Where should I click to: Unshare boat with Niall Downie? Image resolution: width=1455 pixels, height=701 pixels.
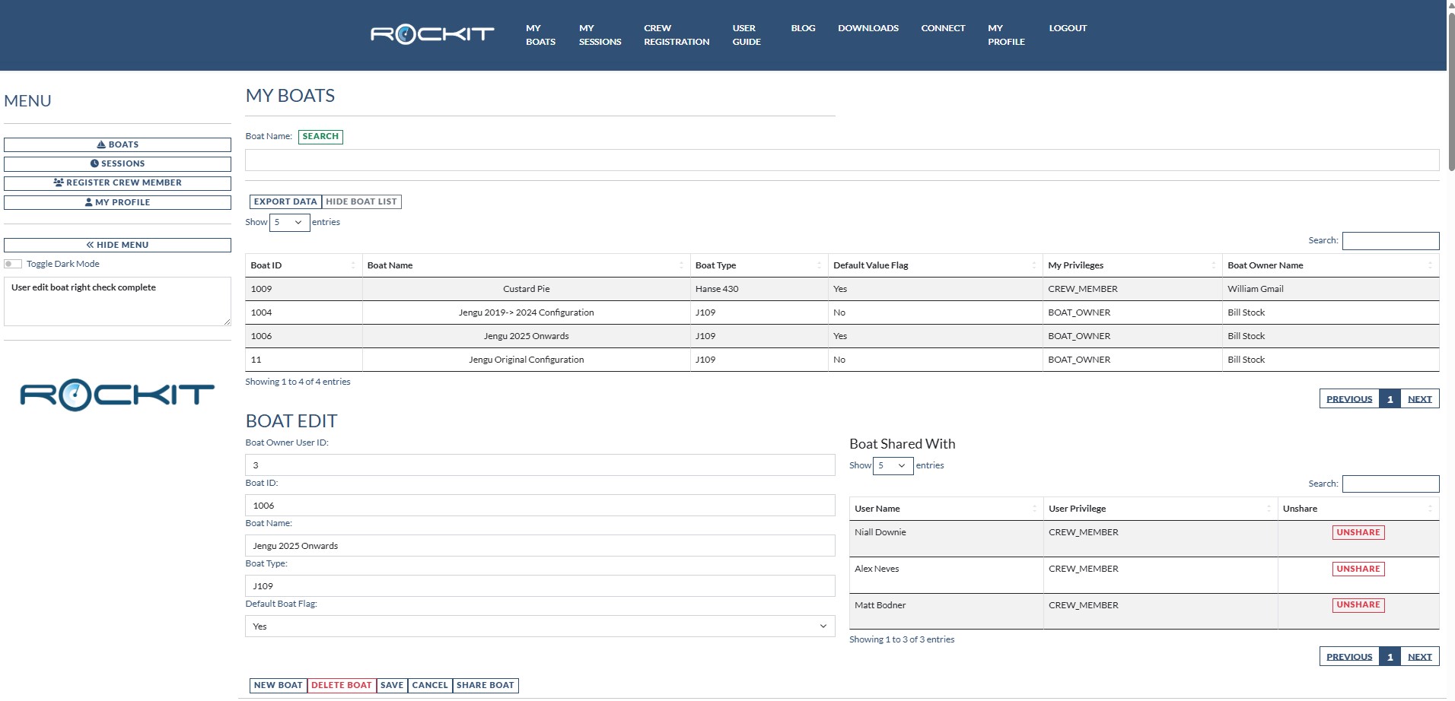click(x=1358, y=532)
